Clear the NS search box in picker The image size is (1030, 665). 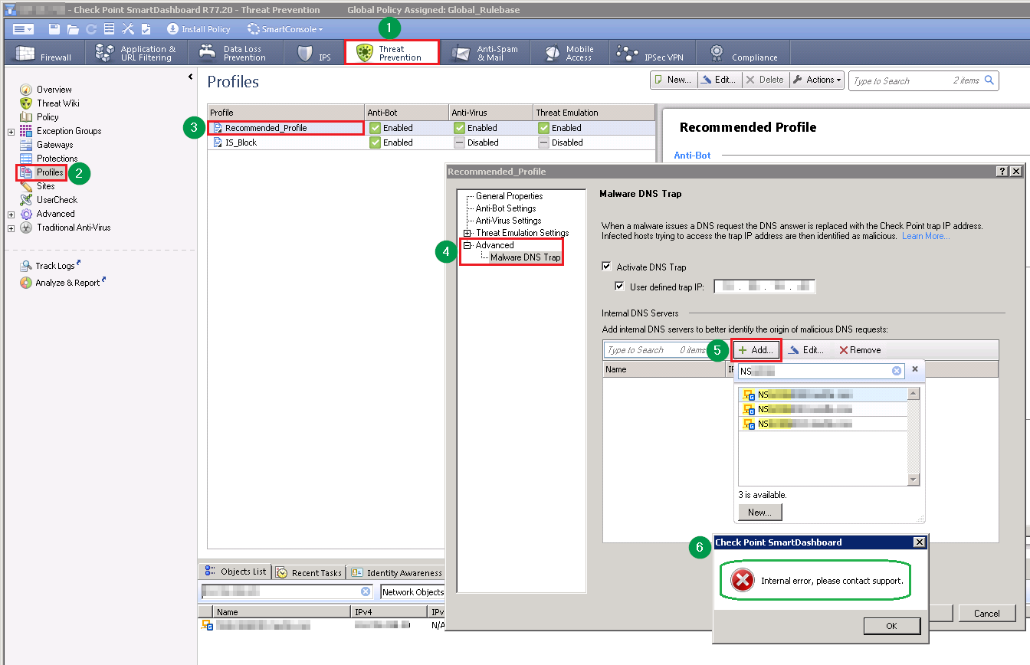click(x=897, y=371)
